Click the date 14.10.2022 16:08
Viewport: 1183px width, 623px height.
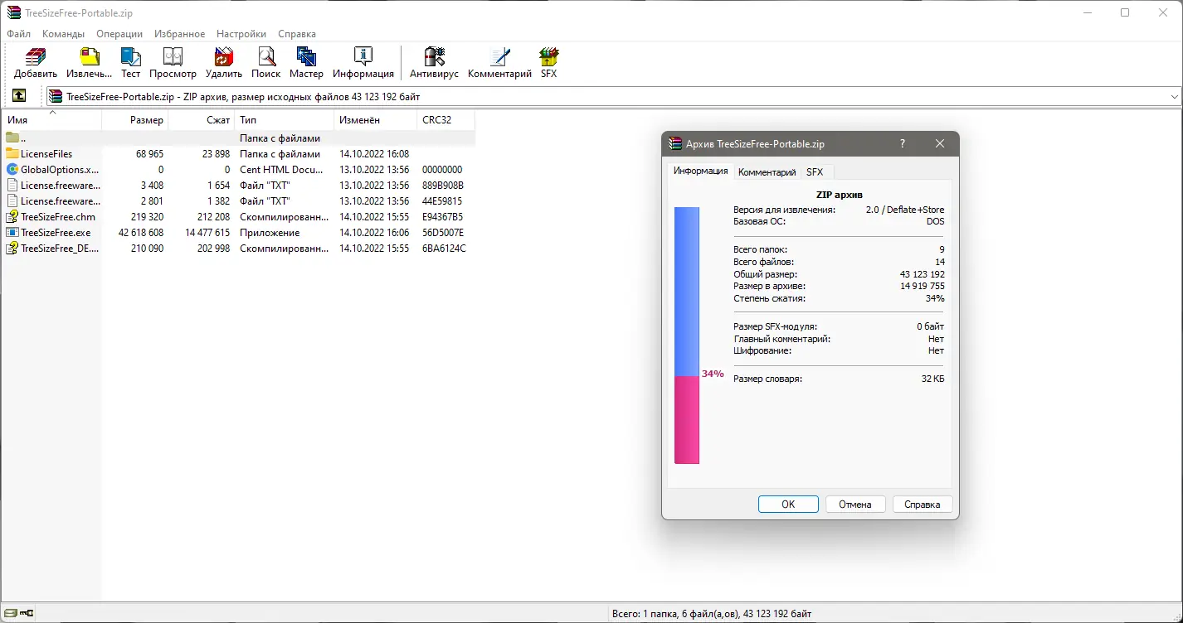pos(374,154)
